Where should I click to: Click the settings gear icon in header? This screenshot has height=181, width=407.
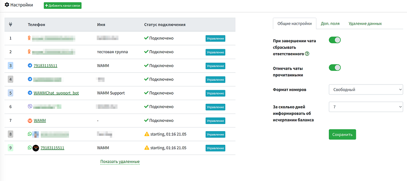click(7, 5)
